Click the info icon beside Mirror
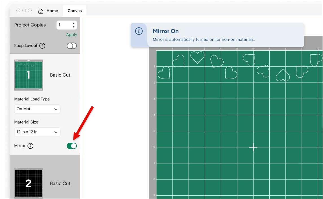 (30, 146)
